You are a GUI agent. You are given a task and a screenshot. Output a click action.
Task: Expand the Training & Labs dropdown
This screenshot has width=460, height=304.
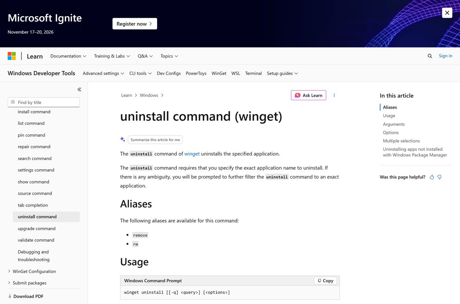pos(112,56)
